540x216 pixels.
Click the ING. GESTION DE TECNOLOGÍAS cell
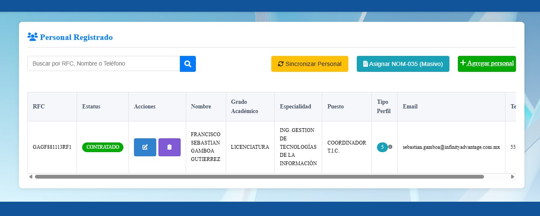tap(298, 147)
